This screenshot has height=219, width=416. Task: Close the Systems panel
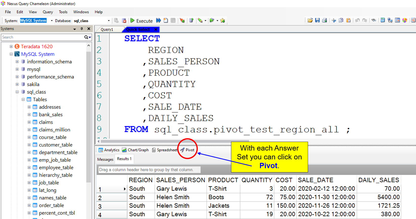coord(89,29)
